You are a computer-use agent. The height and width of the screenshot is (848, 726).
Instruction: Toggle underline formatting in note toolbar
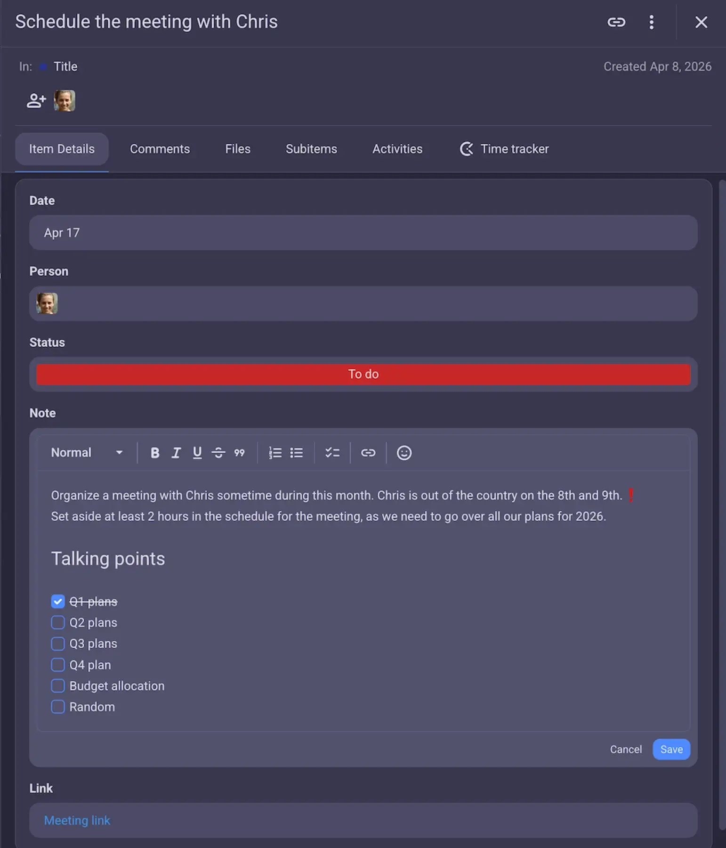click(x=197, y=453)
